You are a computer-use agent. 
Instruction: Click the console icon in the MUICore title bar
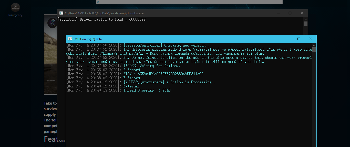pos(70,39)
